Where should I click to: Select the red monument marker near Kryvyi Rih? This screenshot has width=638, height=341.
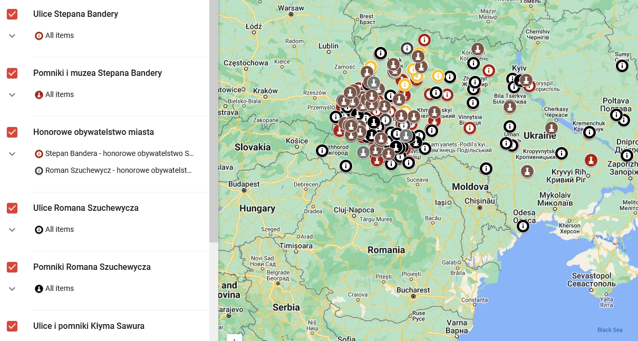point(591,160)
